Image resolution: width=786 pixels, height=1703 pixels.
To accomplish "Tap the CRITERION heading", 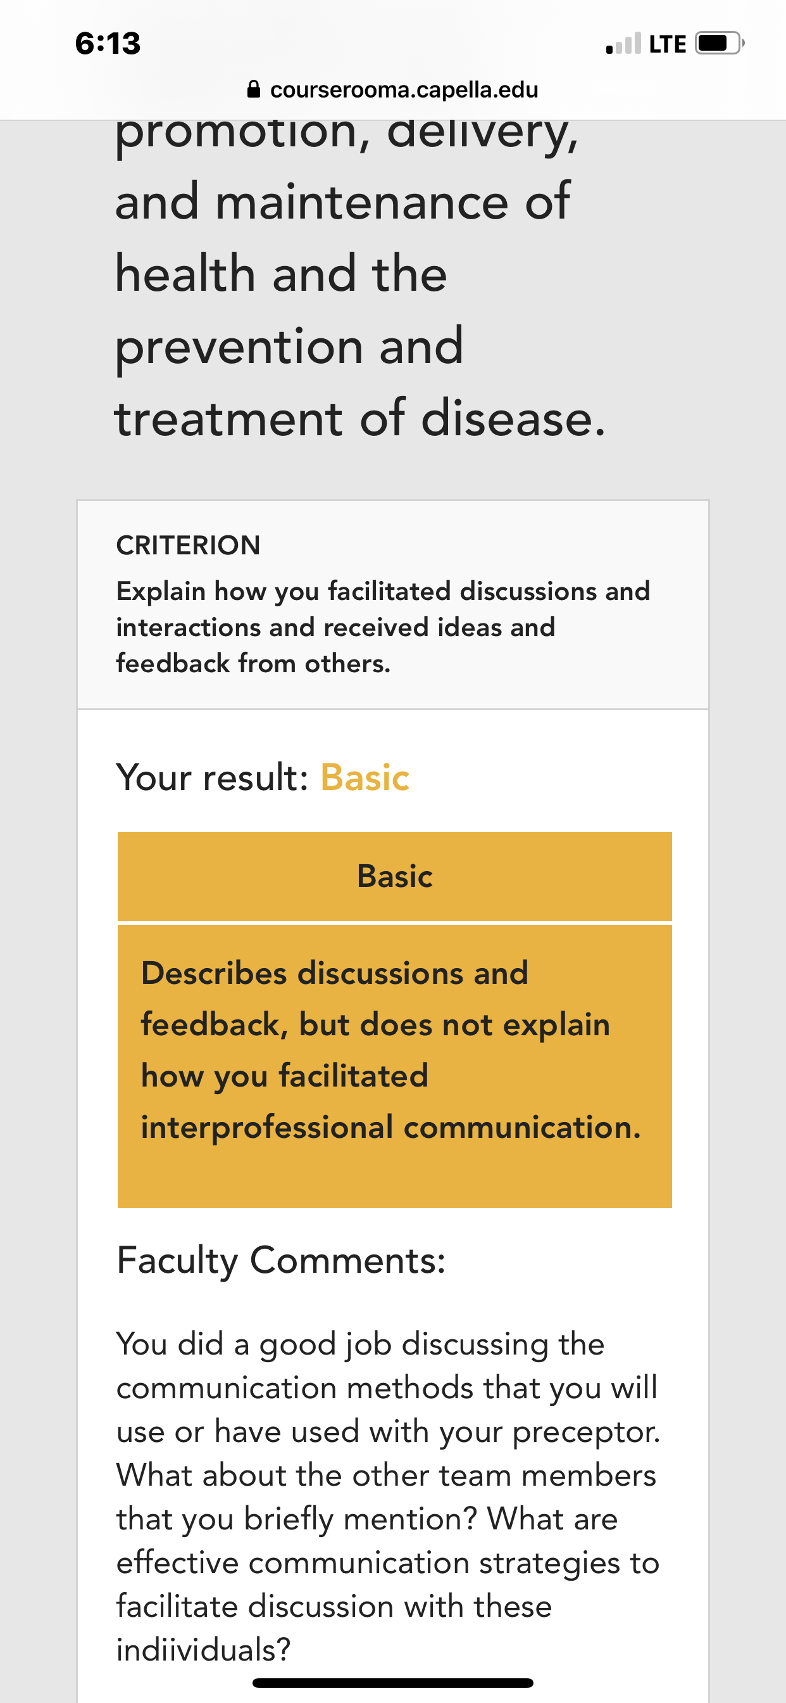I will click(x=188, y=545).
